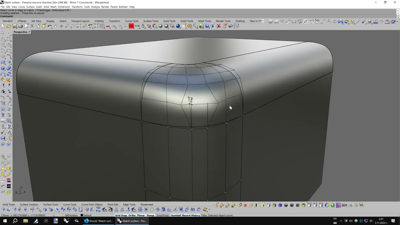Switch to the SubD Tools top tab
Viewport: 400px width, 225px height.
(187, 21)
